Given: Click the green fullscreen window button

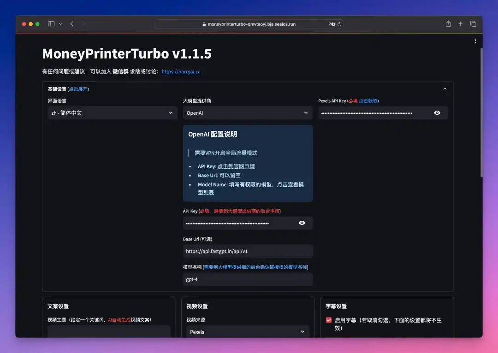Looking at the screenshot, I should point(37,24).
